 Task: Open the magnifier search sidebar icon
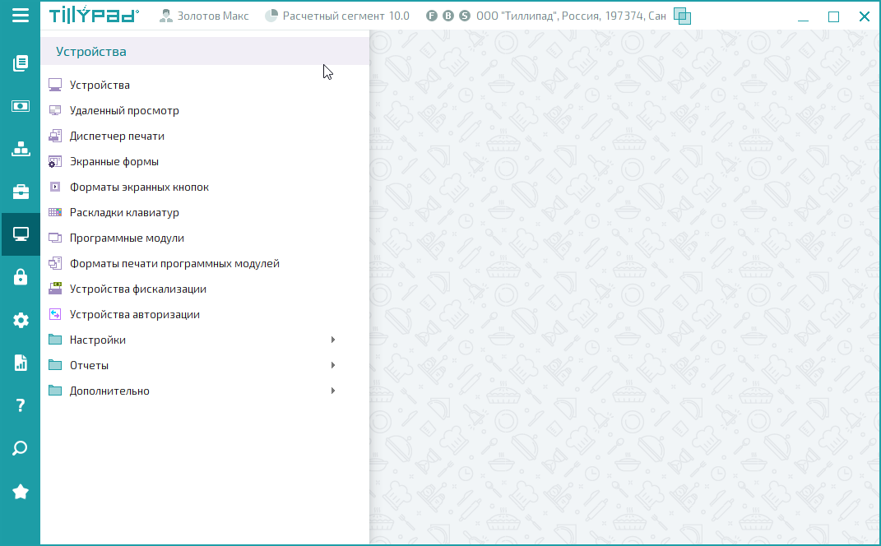(x=21, y=448)
